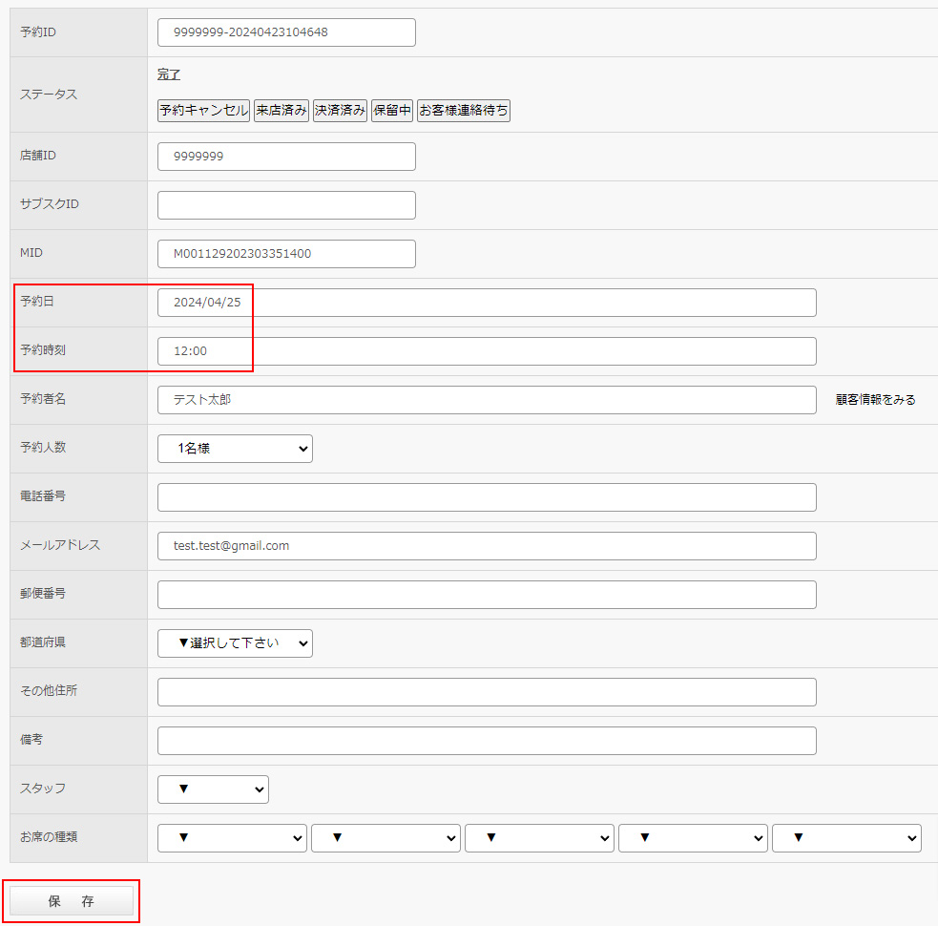Click the empty サブスクID field
Screen dimensions: 938x926
[x=286, y=205]
